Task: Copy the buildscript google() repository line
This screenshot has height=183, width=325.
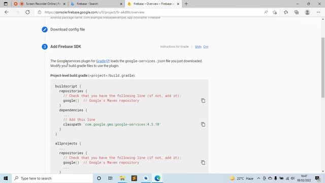Action: click(203, 101)
